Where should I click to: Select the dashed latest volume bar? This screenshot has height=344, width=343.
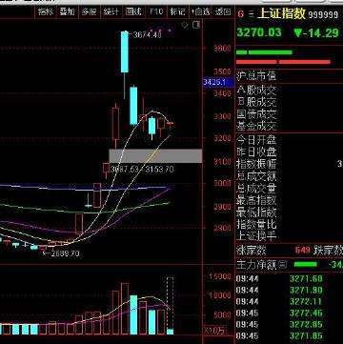click(x=171, y=306)
